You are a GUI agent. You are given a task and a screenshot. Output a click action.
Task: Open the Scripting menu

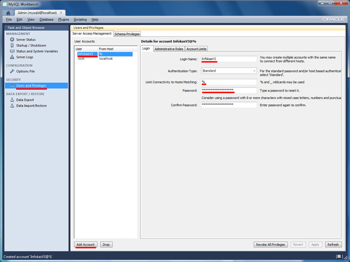[x=80, y=20]
